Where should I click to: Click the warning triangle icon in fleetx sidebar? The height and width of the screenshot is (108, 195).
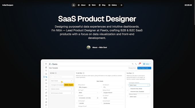coord(46,86)
